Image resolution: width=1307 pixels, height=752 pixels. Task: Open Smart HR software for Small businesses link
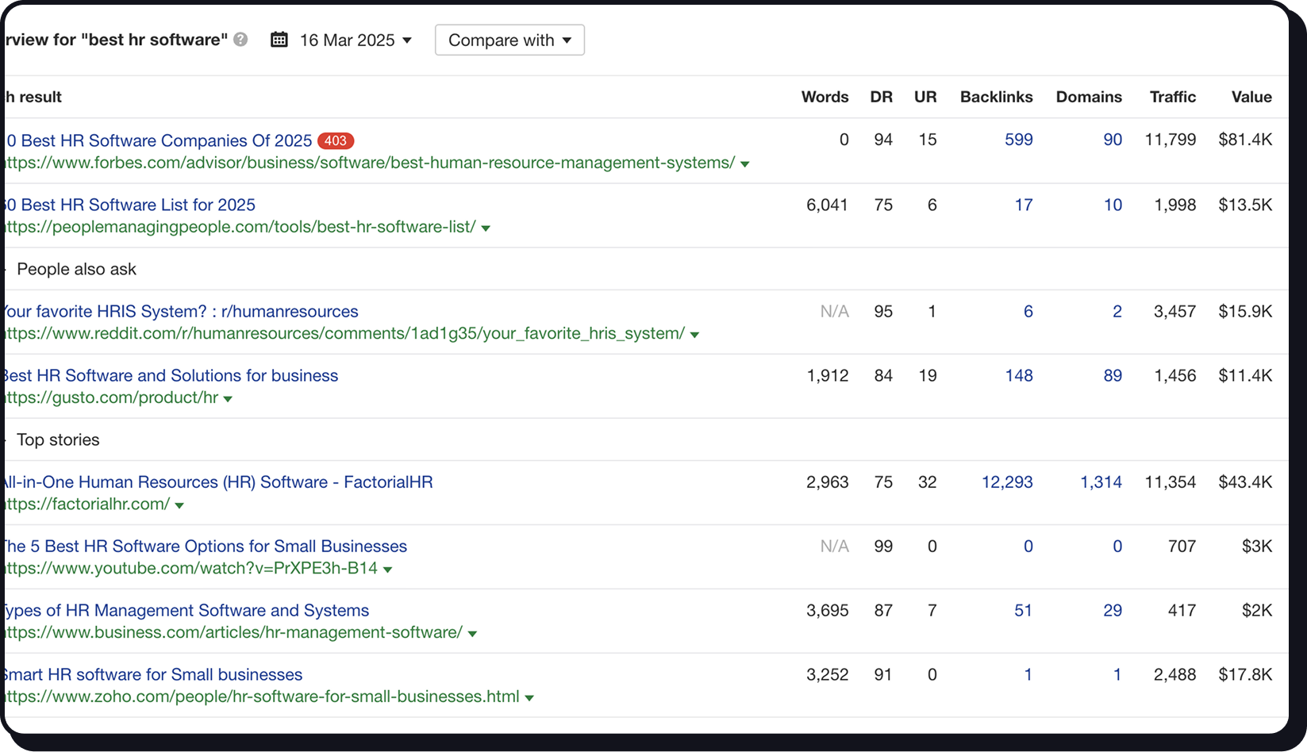point(154,675)
